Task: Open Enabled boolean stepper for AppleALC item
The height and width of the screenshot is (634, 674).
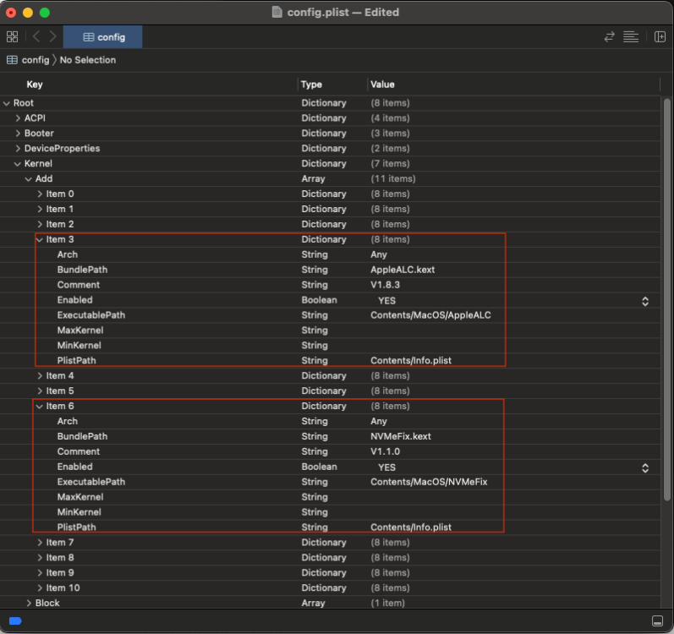Action: point(644,301)
